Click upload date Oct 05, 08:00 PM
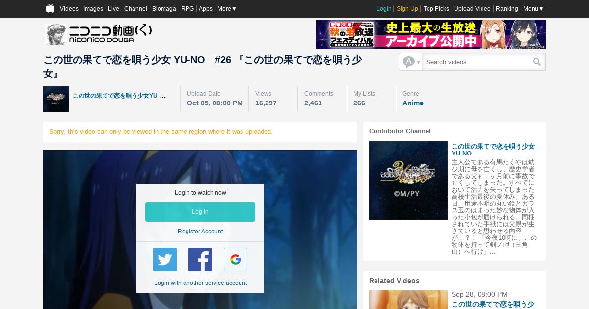 tap(215, 103)
